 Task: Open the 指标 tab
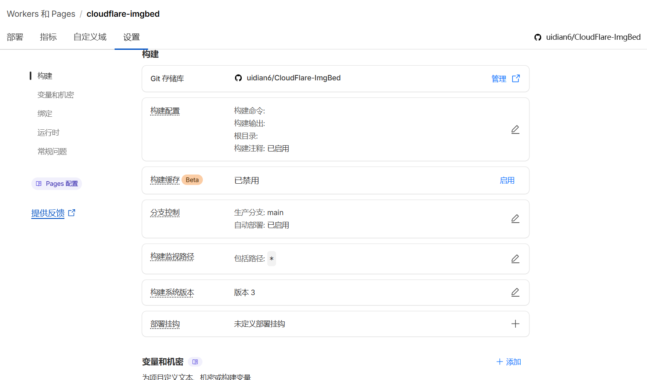tap(48, 37)
